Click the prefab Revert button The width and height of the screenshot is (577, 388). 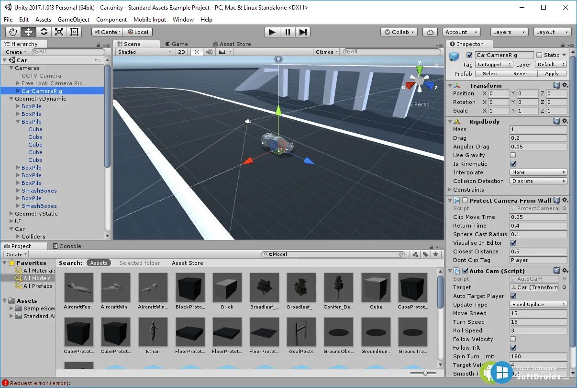click(521, 74)
